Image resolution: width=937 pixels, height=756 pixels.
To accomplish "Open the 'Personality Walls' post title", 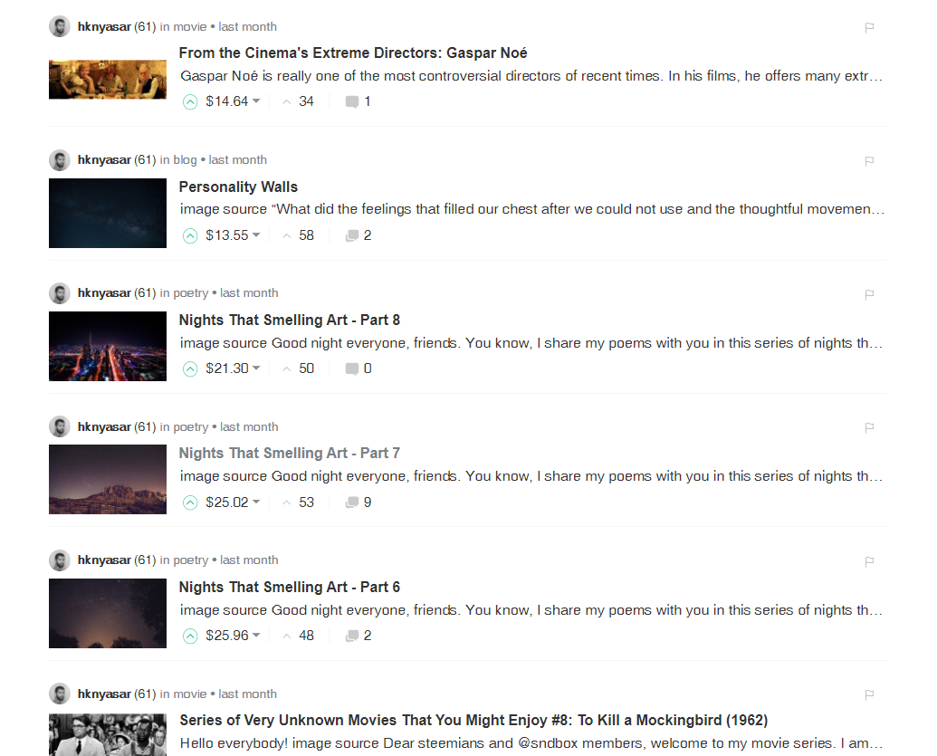I will tap(238, 187).
